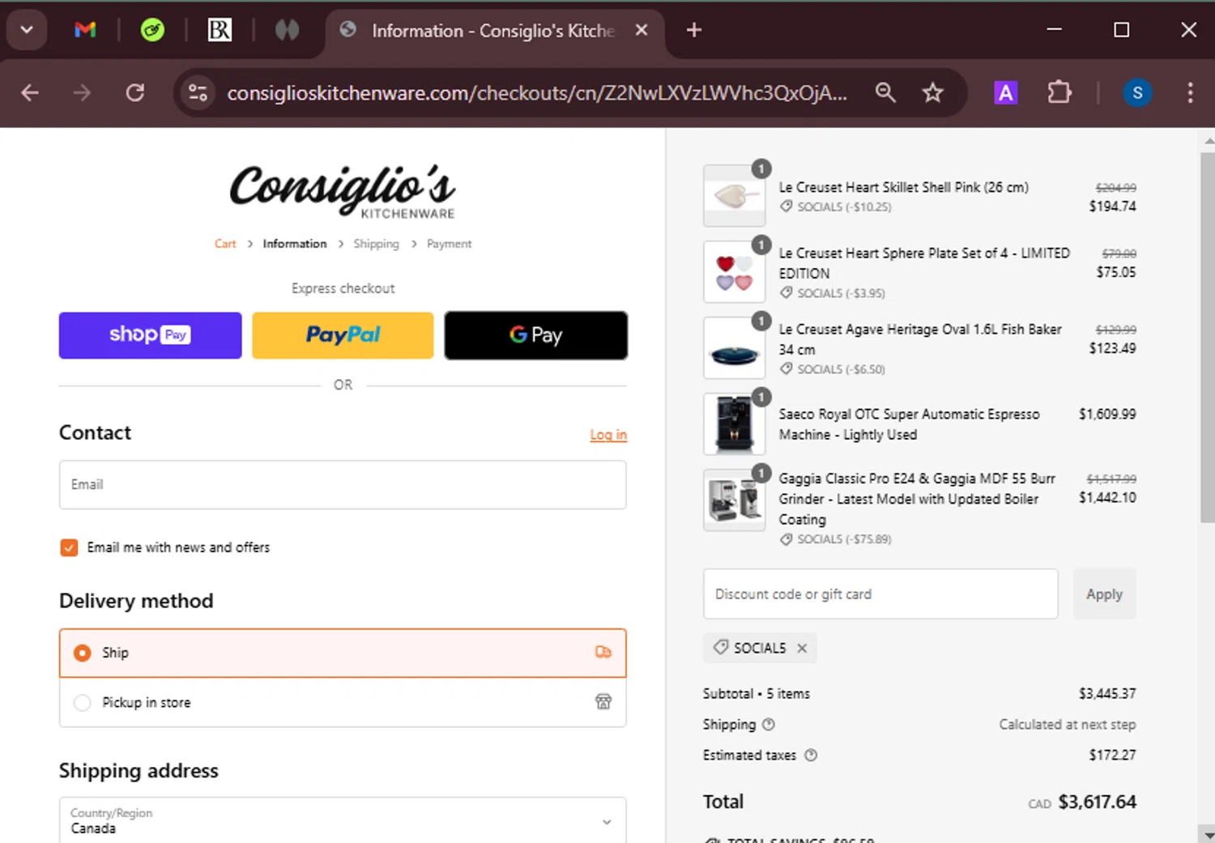Show Estimated taxes help info icon

(x=811, y=755)
